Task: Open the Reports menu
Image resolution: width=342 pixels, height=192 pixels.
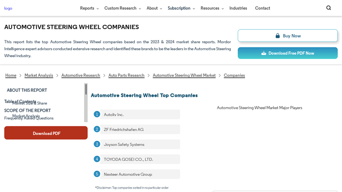Action: coord(87,8)
